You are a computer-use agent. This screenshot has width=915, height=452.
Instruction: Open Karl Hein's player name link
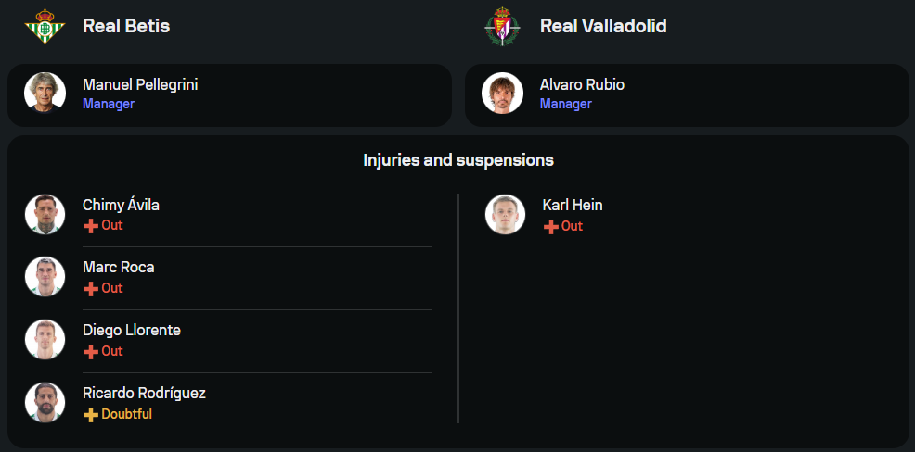click(x=573, y=205)
